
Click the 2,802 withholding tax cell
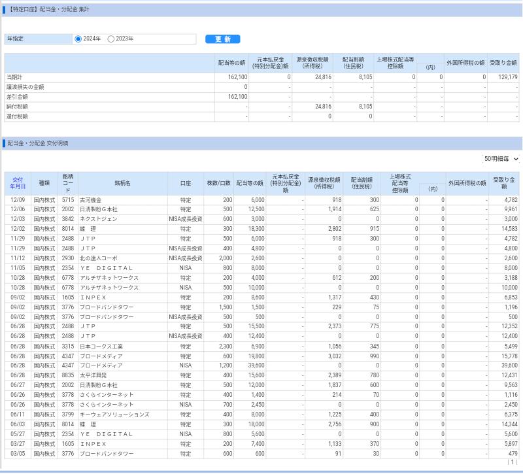(x=335, y=229)
